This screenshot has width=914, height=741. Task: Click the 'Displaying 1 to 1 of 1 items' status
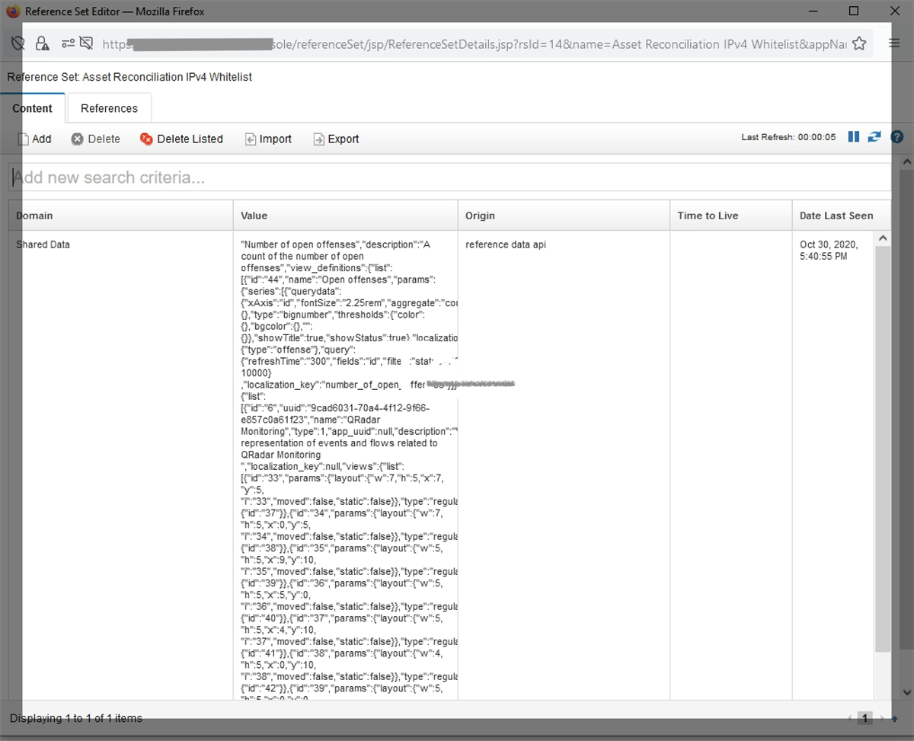tap(75, 718)
